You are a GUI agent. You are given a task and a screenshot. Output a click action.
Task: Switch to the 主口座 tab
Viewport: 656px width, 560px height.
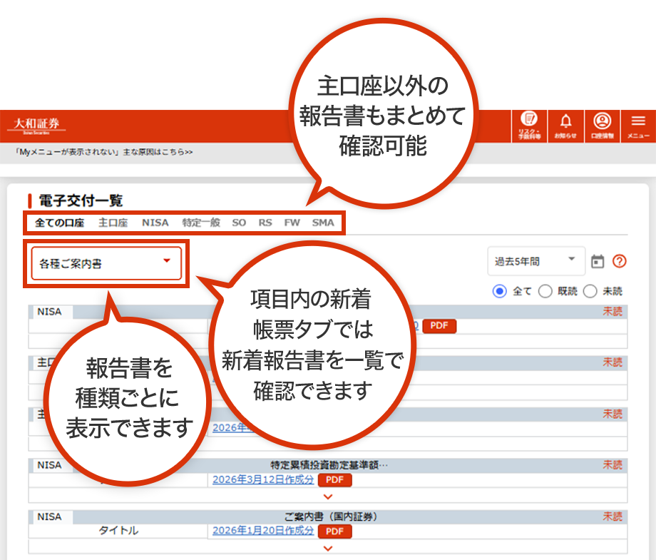(113, 223)
